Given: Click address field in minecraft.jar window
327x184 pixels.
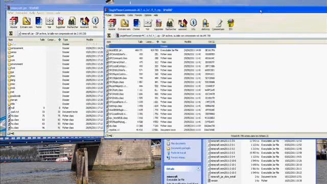Looking at the screenshot, I should [x=60, y=33].
